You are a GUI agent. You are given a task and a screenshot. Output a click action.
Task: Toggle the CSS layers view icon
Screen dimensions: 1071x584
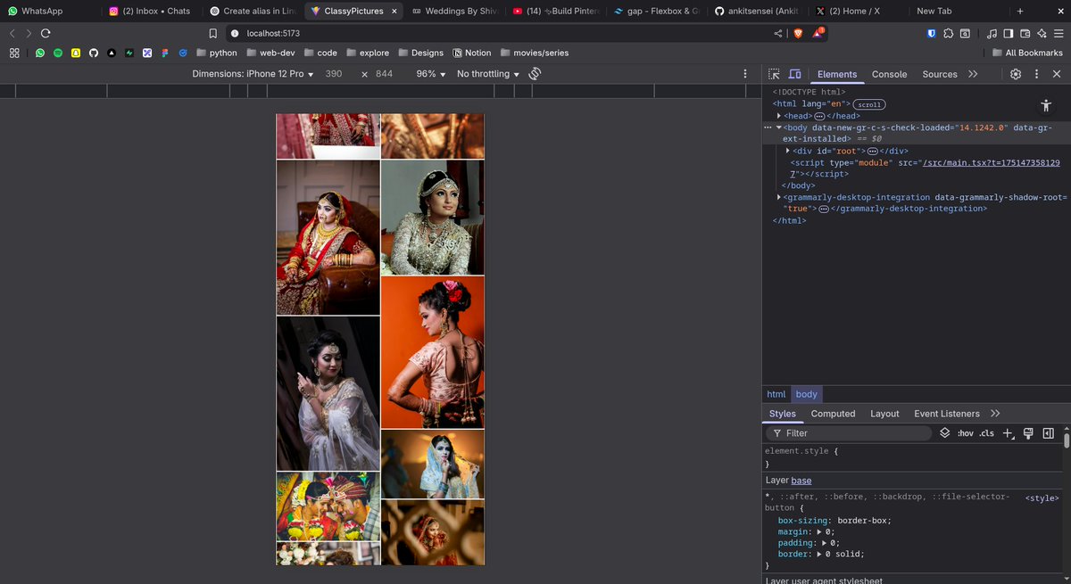coord(945,433)
